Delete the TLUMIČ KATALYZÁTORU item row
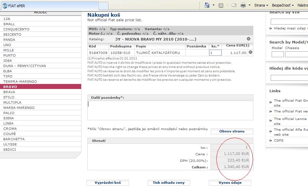 point(250,52)
